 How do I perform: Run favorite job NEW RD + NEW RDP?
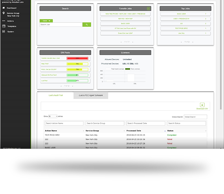click(125, 19)
